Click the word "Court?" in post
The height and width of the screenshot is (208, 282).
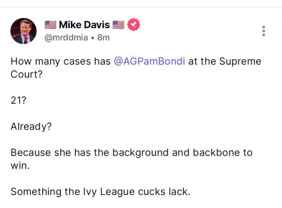coord(27,74)
